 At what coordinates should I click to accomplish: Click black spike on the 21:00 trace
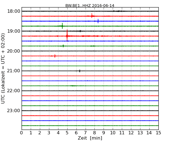[x=80, y=71]
